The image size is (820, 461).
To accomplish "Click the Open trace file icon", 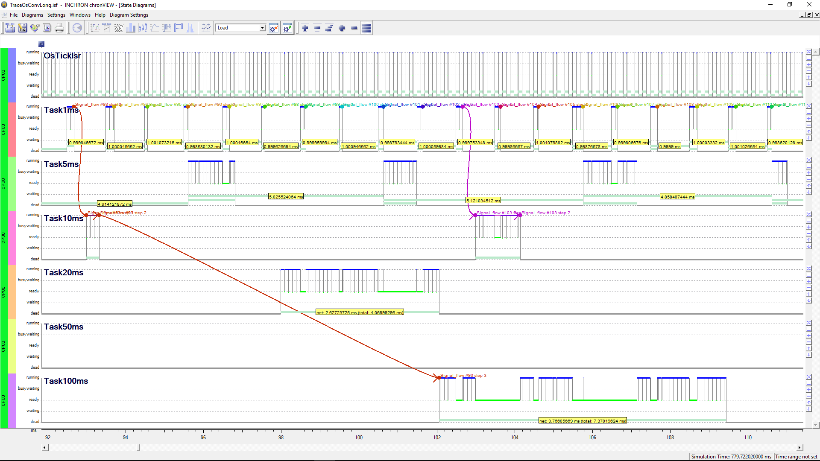I will click(10, 28).
